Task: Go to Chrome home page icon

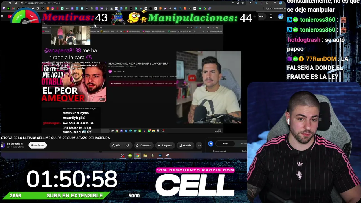Action: tap(16, 3)
